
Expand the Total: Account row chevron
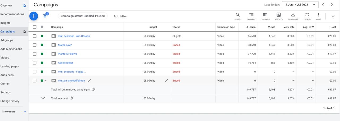(x=43, y=98)
